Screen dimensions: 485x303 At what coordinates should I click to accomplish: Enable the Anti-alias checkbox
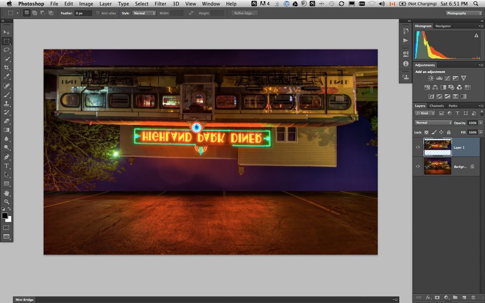point(98,13)
